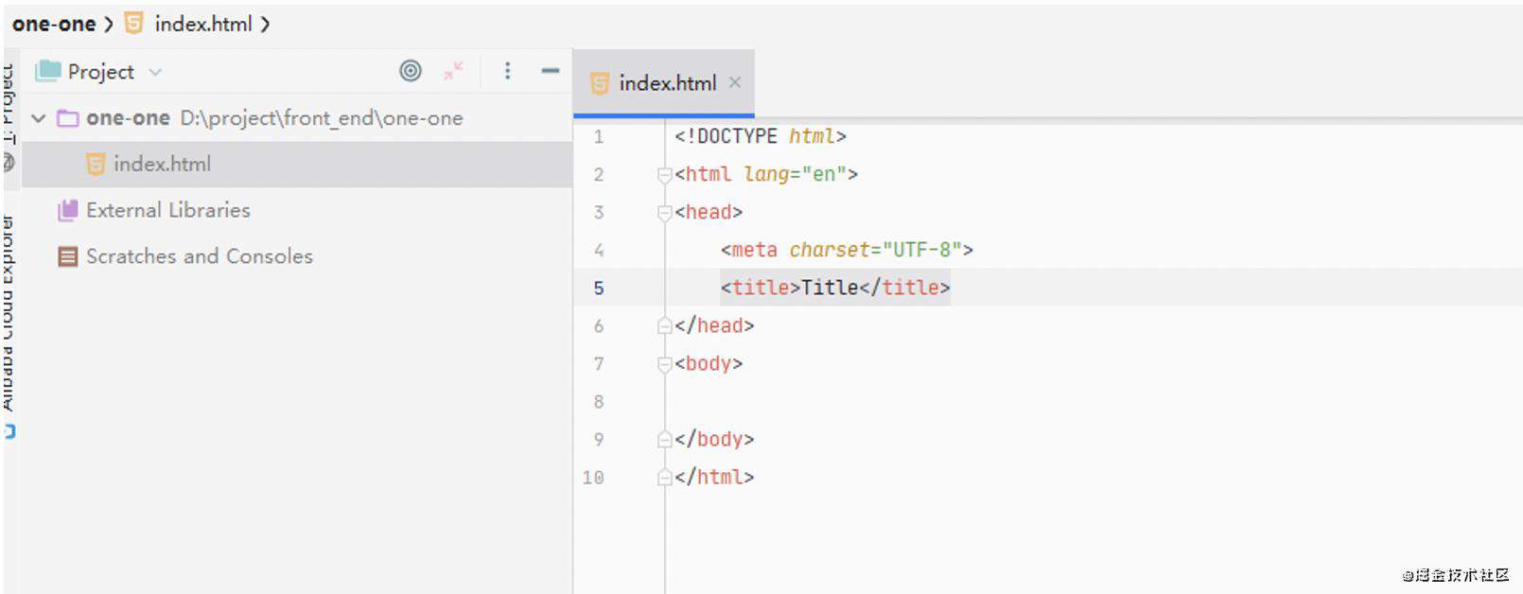Click the meta charset="UTF-8" line

tap(847, 250)
